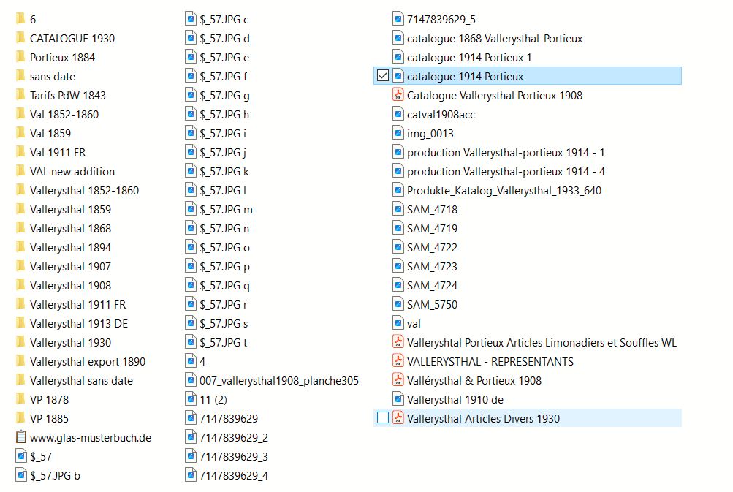Click folder icon of Vallerysthal 1913 DE
Viewport: 733px width, 492px height.
pyautogui.click(x=20, y=323)
